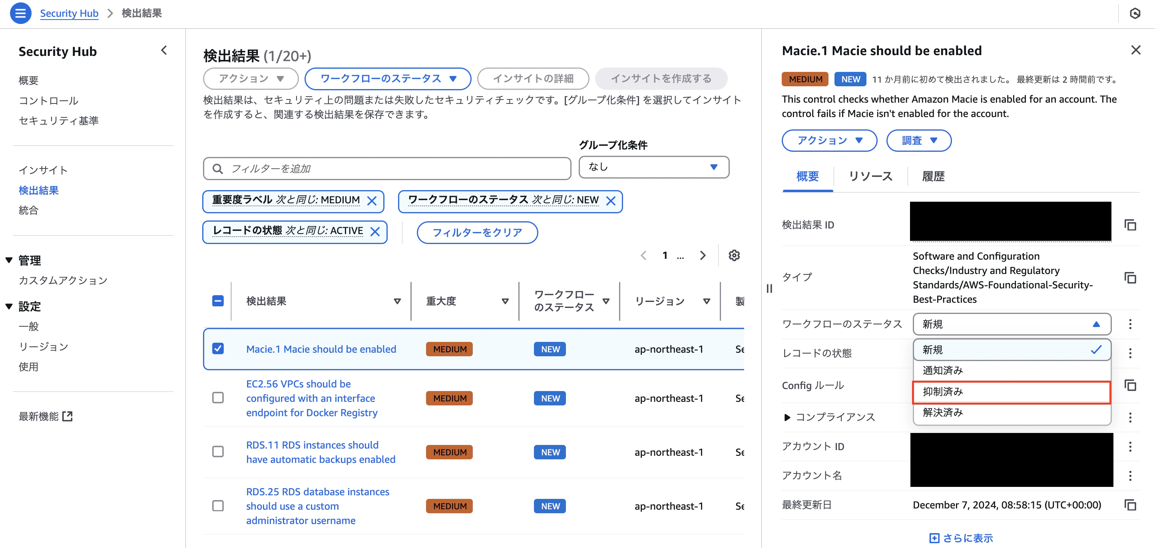Viewport: 1155px width, 548px height.
Task: Open more options for アカウント ID row
Action: tap(1130, 446)
